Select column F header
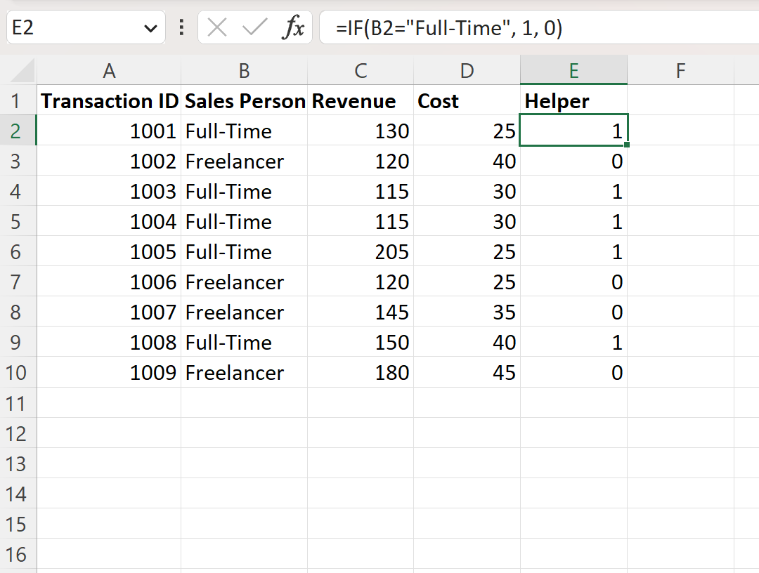Screen dimensions: 759x573 (x=680, y=71)
